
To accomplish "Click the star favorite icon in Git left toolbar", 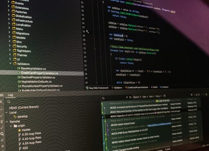I will point(2,146).
